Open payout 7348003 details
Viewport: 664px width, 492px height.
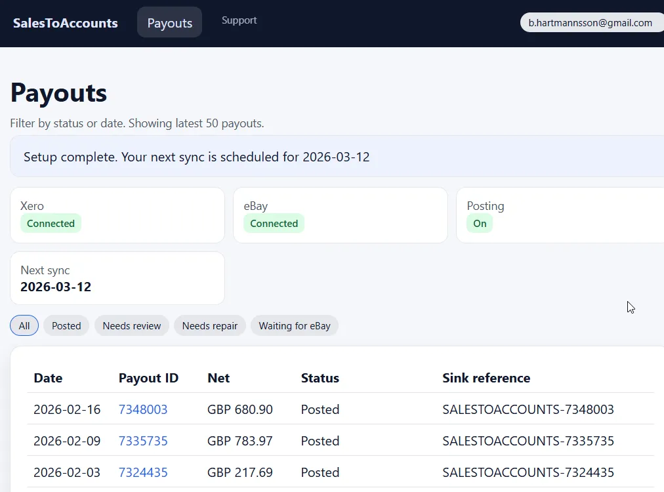click(x=143, y=409)
